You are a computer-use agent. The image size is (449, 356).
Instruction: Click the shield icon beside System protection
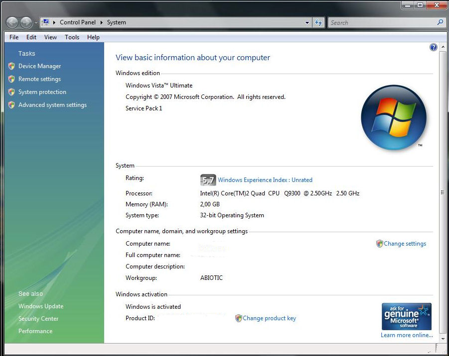[11, 91]
